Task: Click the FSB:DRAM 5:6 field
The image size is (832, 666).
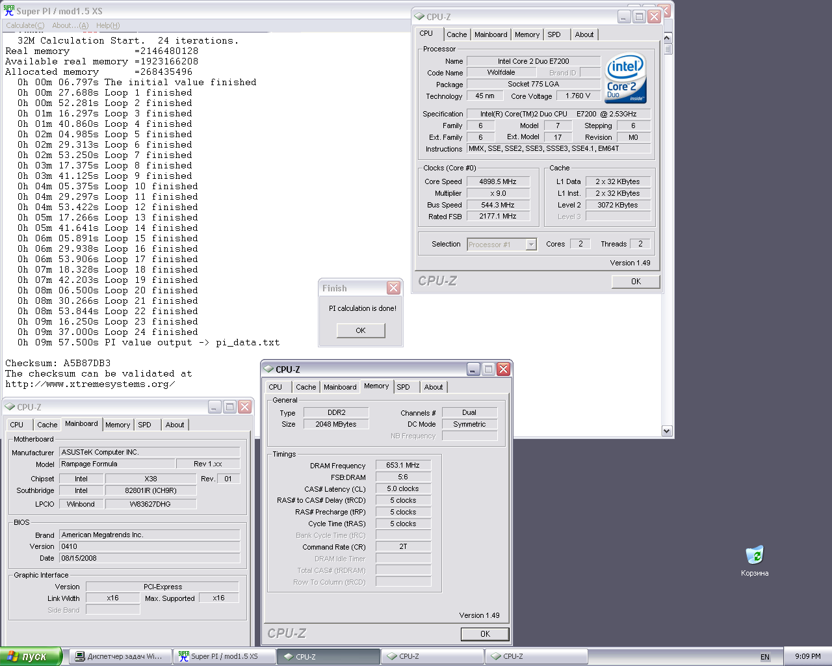Action: coord(403,477)
